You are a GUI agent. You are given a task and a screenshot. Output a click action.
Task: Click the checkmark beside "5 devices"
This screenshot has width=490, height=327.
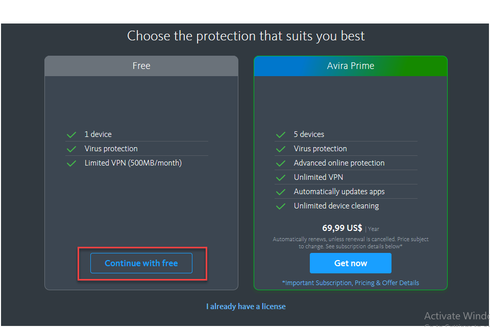tap(281, 135)
